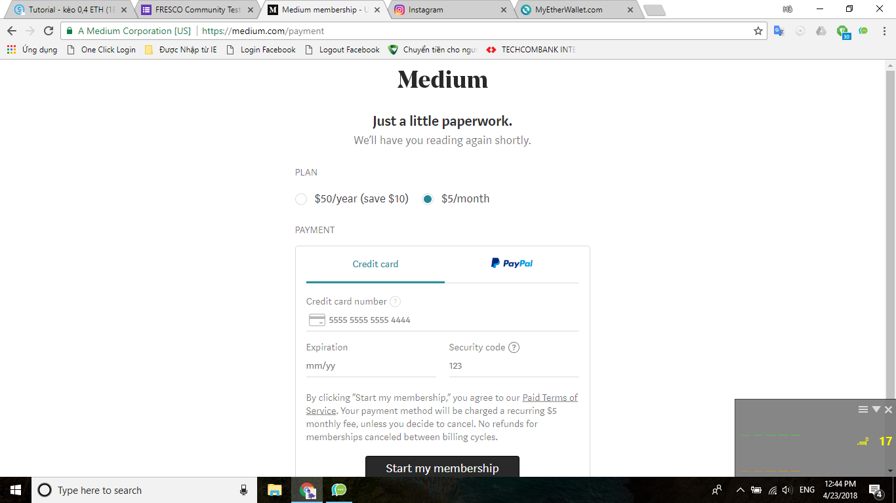896x503 pixels.
Task: Click the grey play-button extension icon
Action: point(800,31)
